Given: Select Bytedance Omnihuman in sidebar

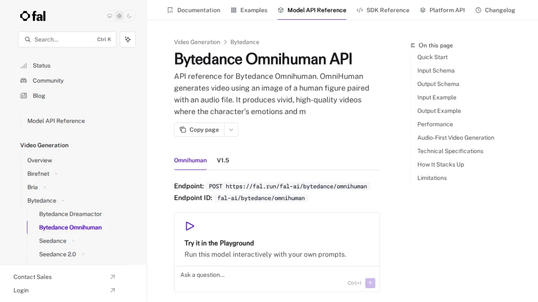Looking at the screenshot, I should pos(70,227).
